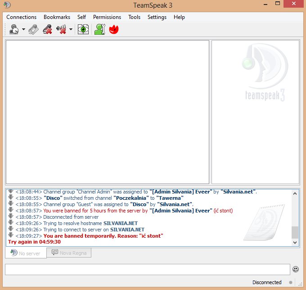306x290 pixels.
Task: Mute the microphone with the toolbar icon
Action: click(x=47, y=29)
